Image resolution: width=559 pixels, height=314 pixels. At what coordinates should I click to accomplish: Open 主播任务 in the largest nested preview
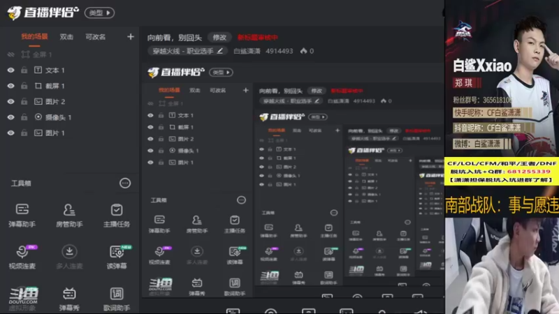point(235,224)
